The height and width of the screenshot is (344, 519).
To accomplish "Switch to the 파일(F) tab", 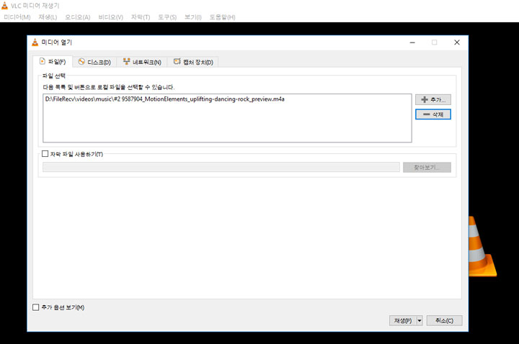I will click(x=53, y=62).
